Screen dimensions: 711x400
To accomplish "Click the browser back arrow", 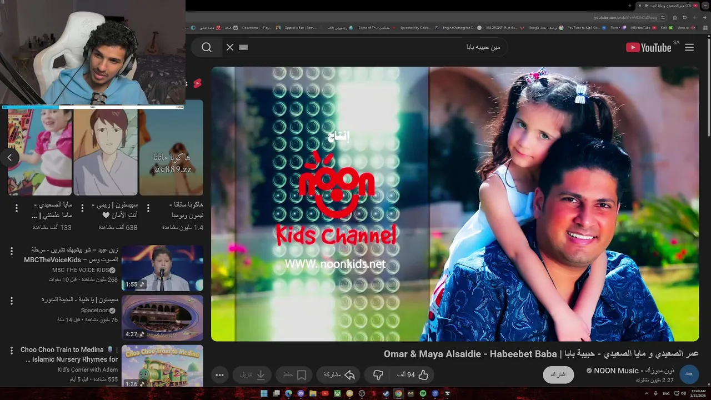I will tap(705, 17).
